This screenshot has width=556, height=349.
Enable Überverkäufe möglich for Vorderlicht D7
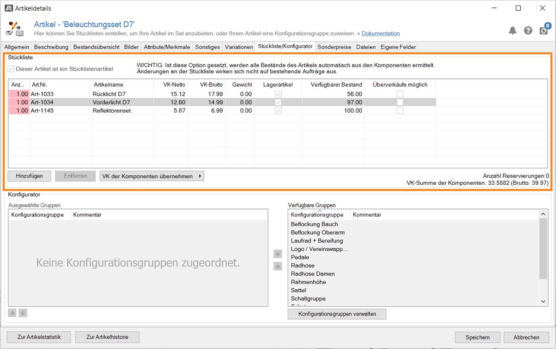(x=400, y=102)
